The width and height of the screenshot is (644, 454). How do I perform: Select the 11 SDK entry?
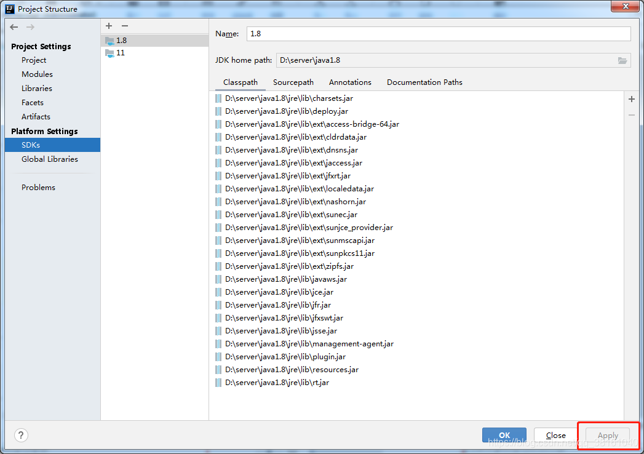point(155,52)
